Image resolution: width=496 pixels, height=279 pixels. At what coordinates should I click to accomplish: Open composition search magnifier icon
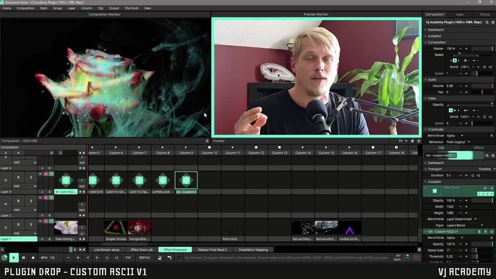tap(487, 22)
